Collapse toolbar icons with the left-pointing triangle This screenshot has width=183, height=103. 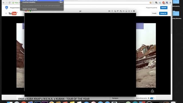click(132, 11)
